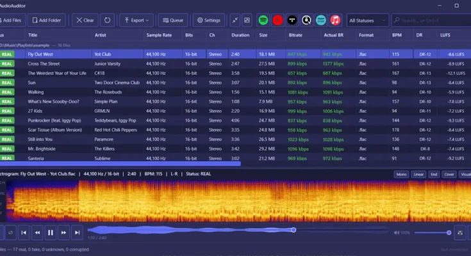The width and height of the screenshot is (471, 256).
Task: Clear the file list
Action: (x=85, y=20)
